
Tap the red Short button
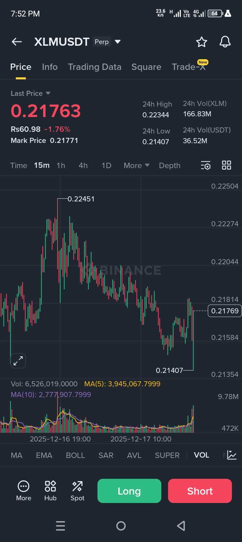pos(200,491)
